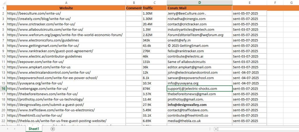Select the electronicsforu.com guidelines cell
This screenshot has height=132, width=299.
[x=66, y=40]
